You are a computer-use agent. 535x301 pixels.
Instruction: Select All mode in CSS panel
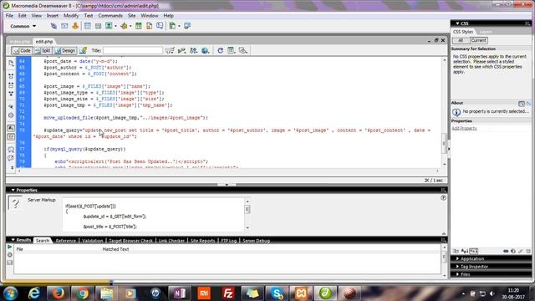coord(461,40)
